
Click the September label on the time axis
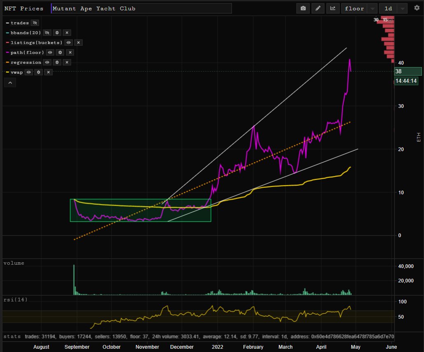pyautogui.click(x=77, y=347)
